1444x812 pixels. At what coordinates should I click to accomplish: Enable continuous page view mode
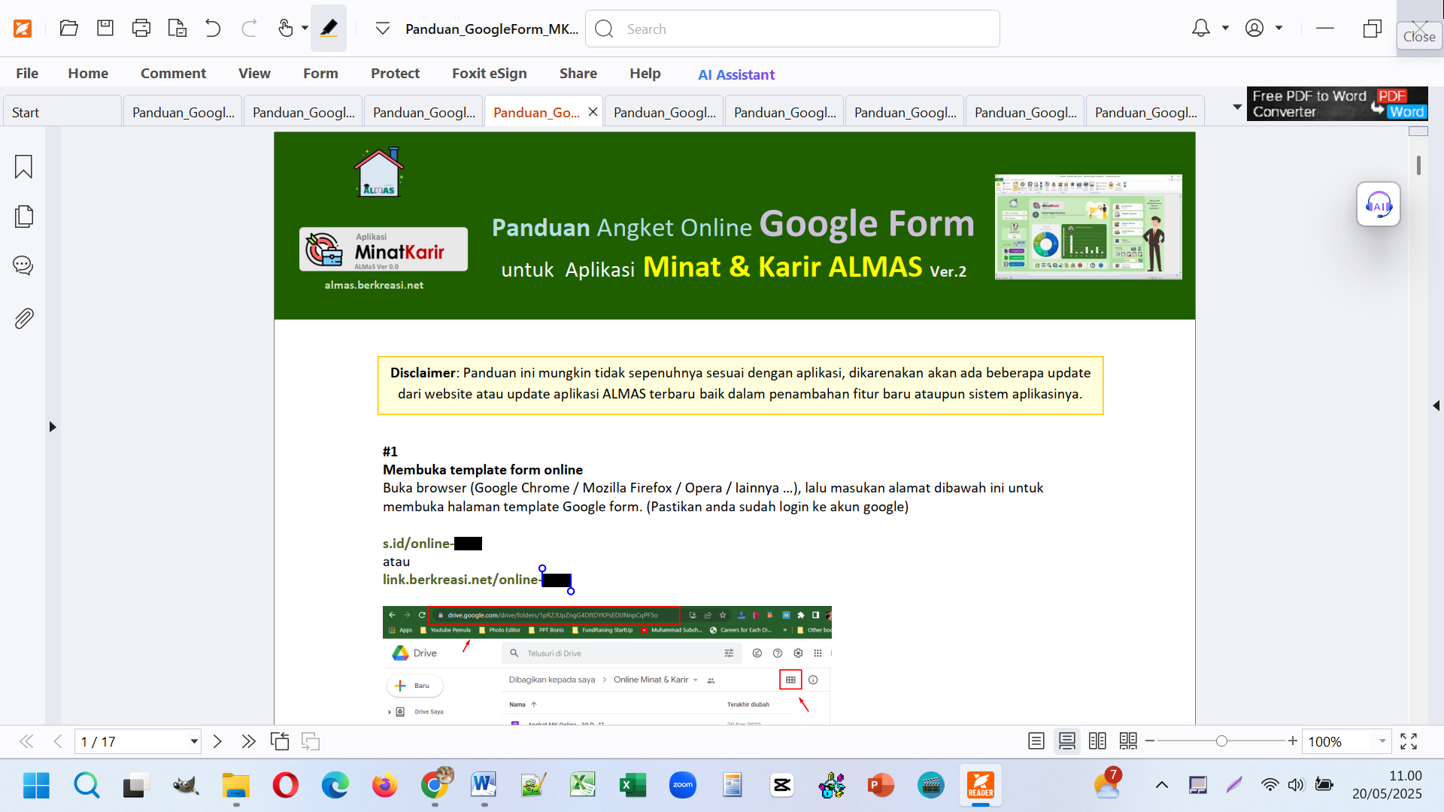click(1066, 741)
